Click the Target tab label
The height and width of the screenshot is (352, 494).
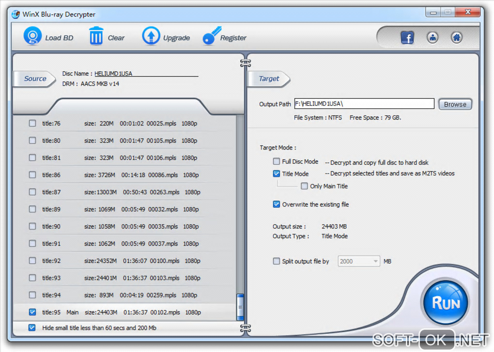pos(269,79)
